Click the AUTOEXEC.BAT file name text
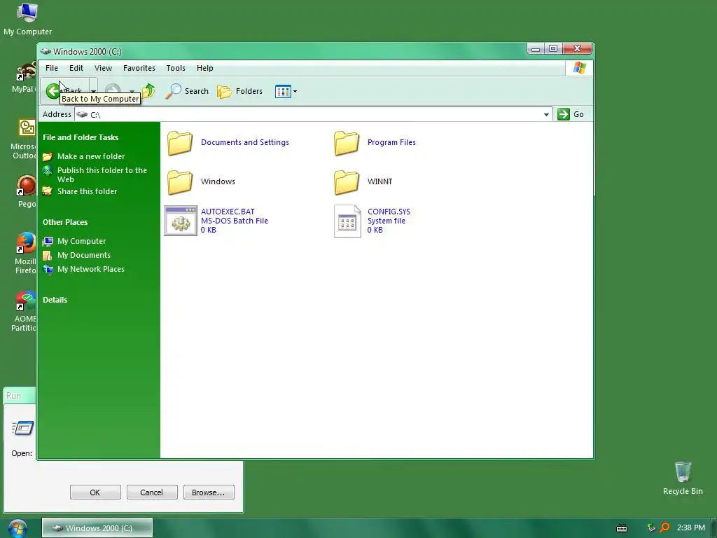Image resolution: width=717 pixels, height=538 pixels. coord(228,212)
